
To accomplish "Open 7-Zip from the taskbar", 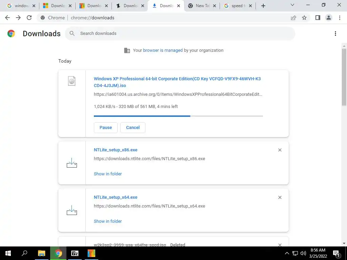I will 75,253.
